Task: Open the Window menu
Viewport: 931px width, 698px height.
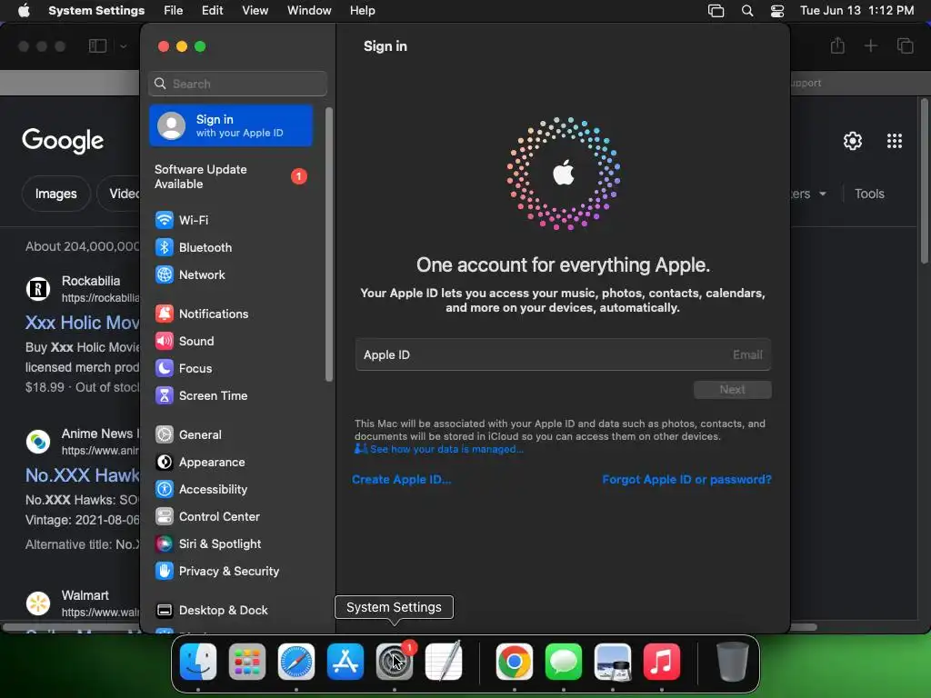Action: pos(309,11)
